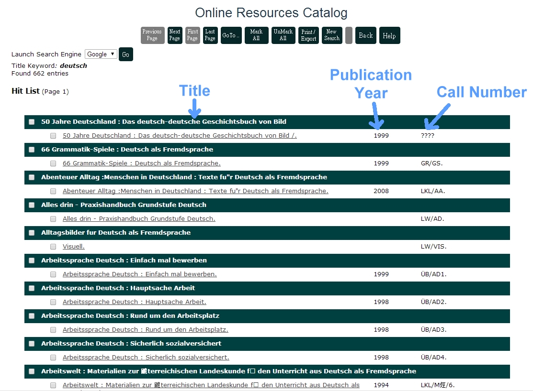Open the Arbeitswelt Materialien Landeskunde record link

[x=211, y=385]
